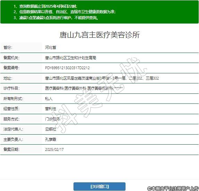199x191 pixels.
Task: Click the 关闭窗口 button
Action: pyautogui.click(x=99, y=186)
